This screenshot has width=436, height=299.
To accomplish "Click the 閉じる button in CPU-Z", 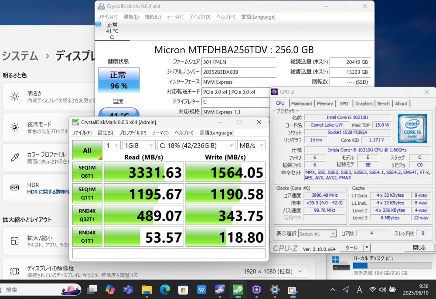I will [x=419, y=247].
